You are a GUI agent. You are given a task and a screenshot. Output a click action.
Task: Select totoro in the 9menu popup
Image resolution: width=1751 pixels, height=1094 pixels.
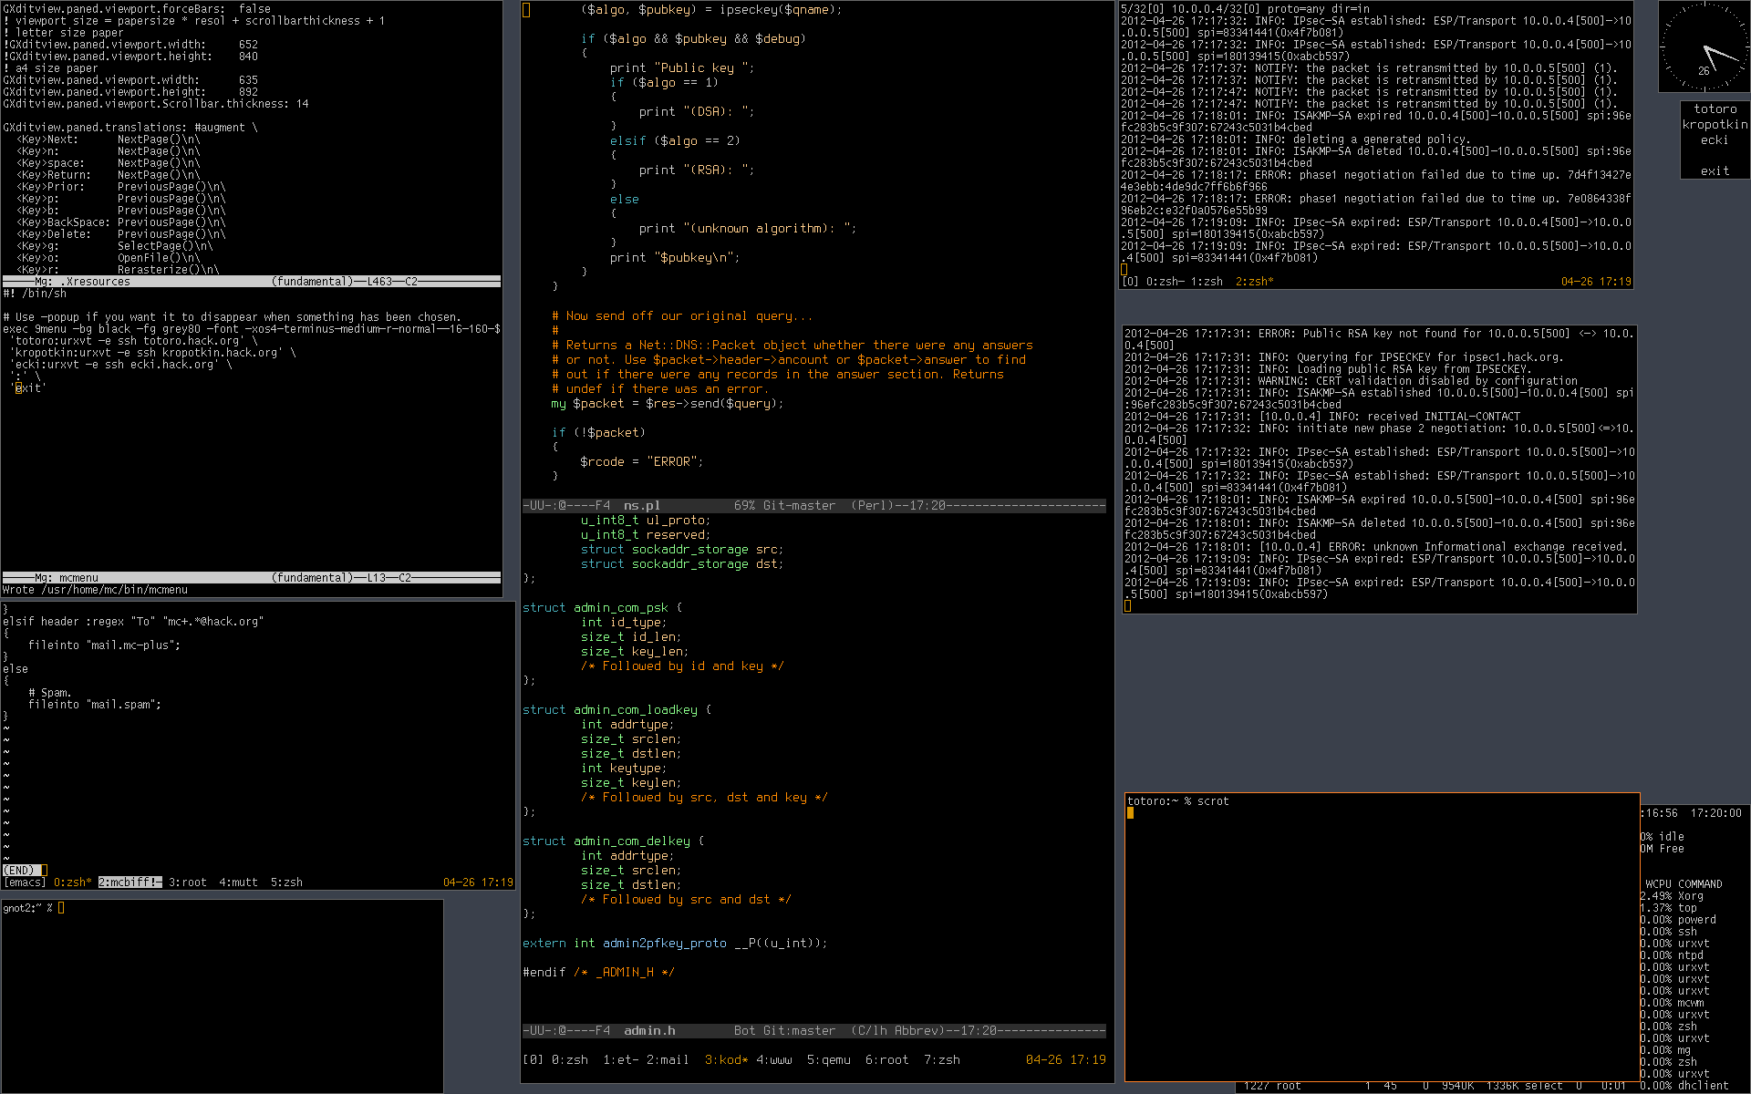pos(1715,109)
